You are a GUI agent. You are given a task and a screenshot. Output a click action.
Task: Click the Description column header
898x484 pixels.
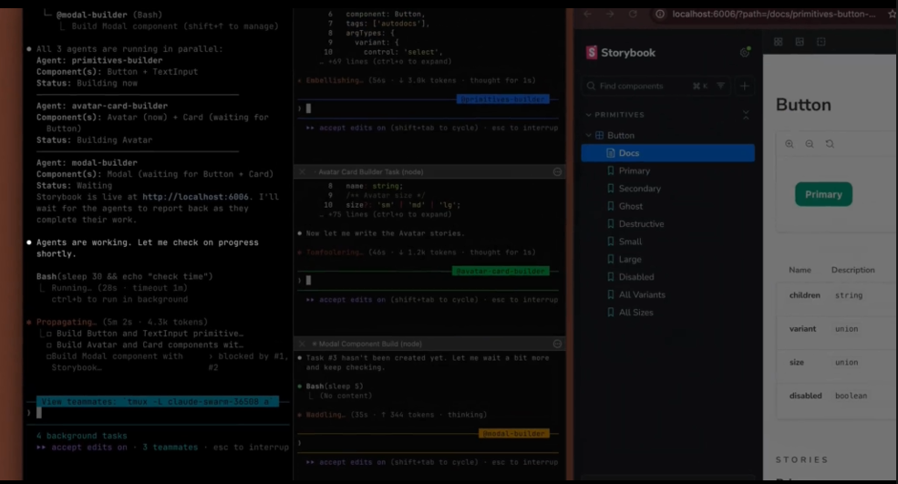pyautogui.click(x=852, y=270)
